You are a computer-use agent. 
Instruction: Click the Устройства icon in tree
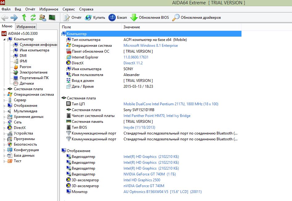click(x=10, y=134)
